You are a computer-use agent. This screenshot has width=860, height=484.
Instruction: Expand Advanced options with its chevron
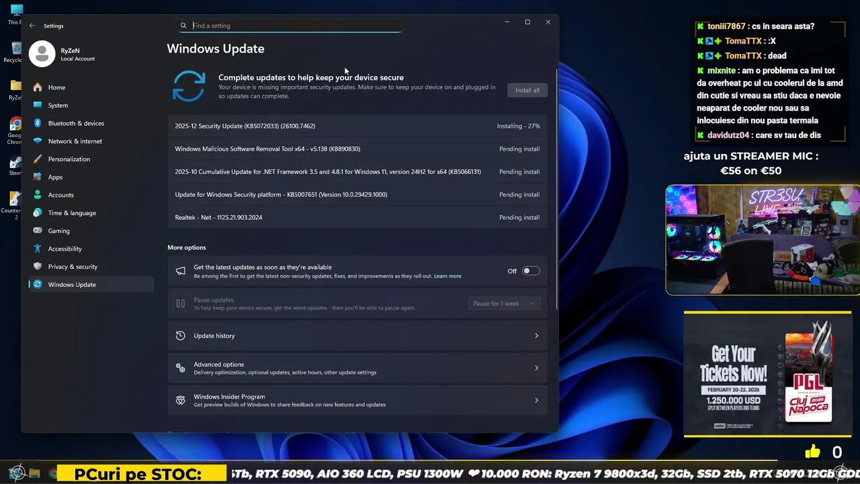tap(536, 368)
